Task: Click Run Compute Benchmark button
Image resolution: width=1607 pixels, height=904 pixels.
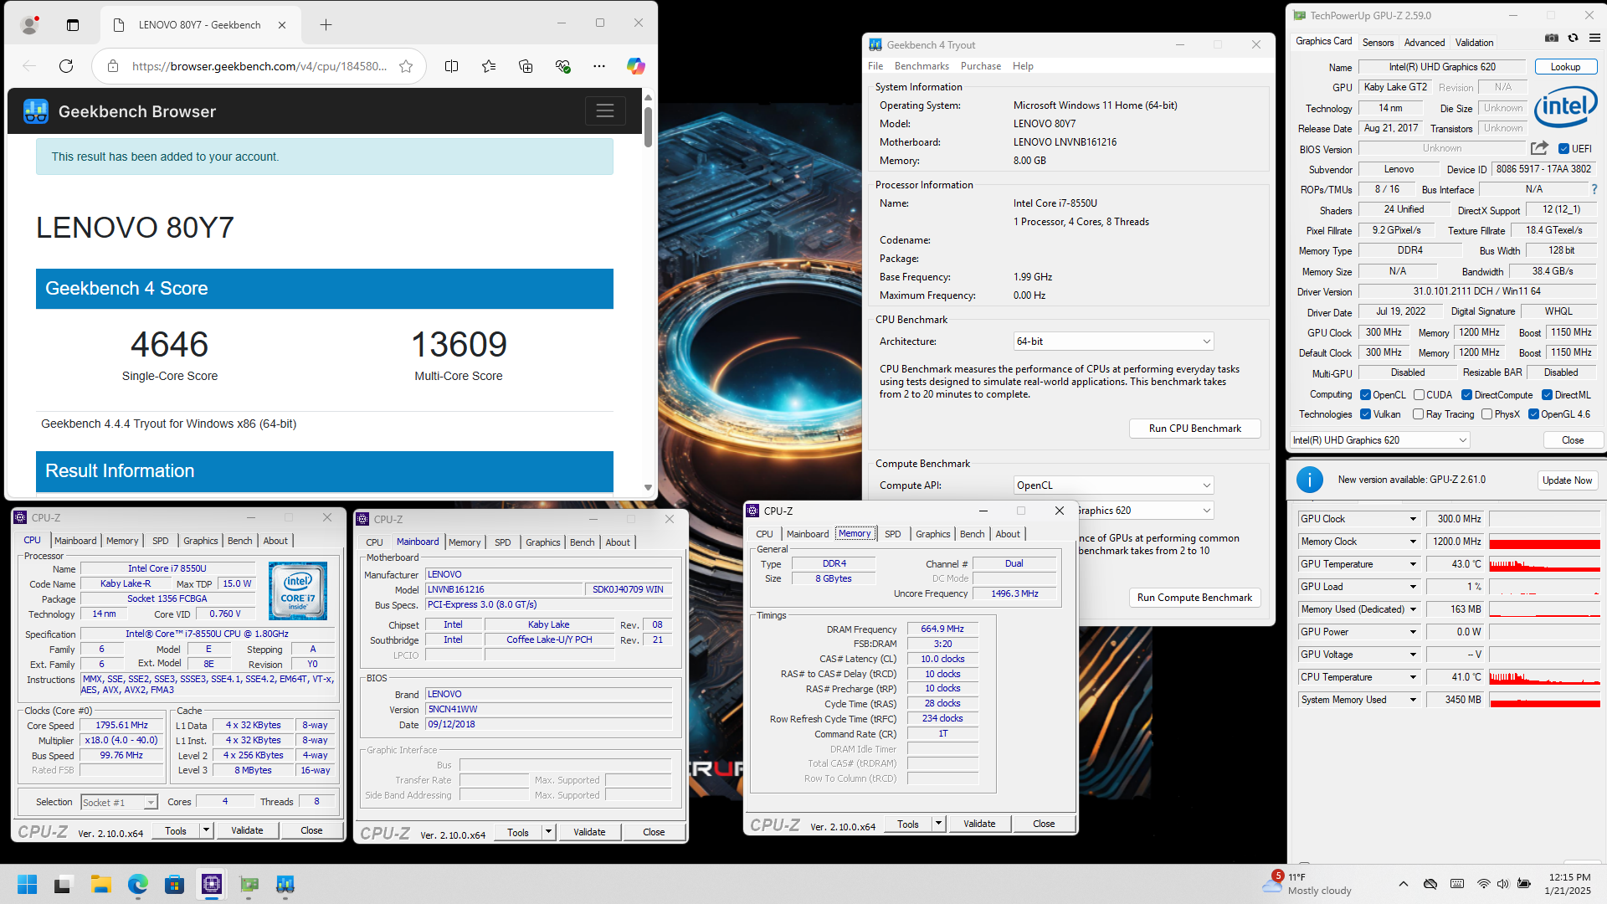Action: click(x=1194, y=598)
